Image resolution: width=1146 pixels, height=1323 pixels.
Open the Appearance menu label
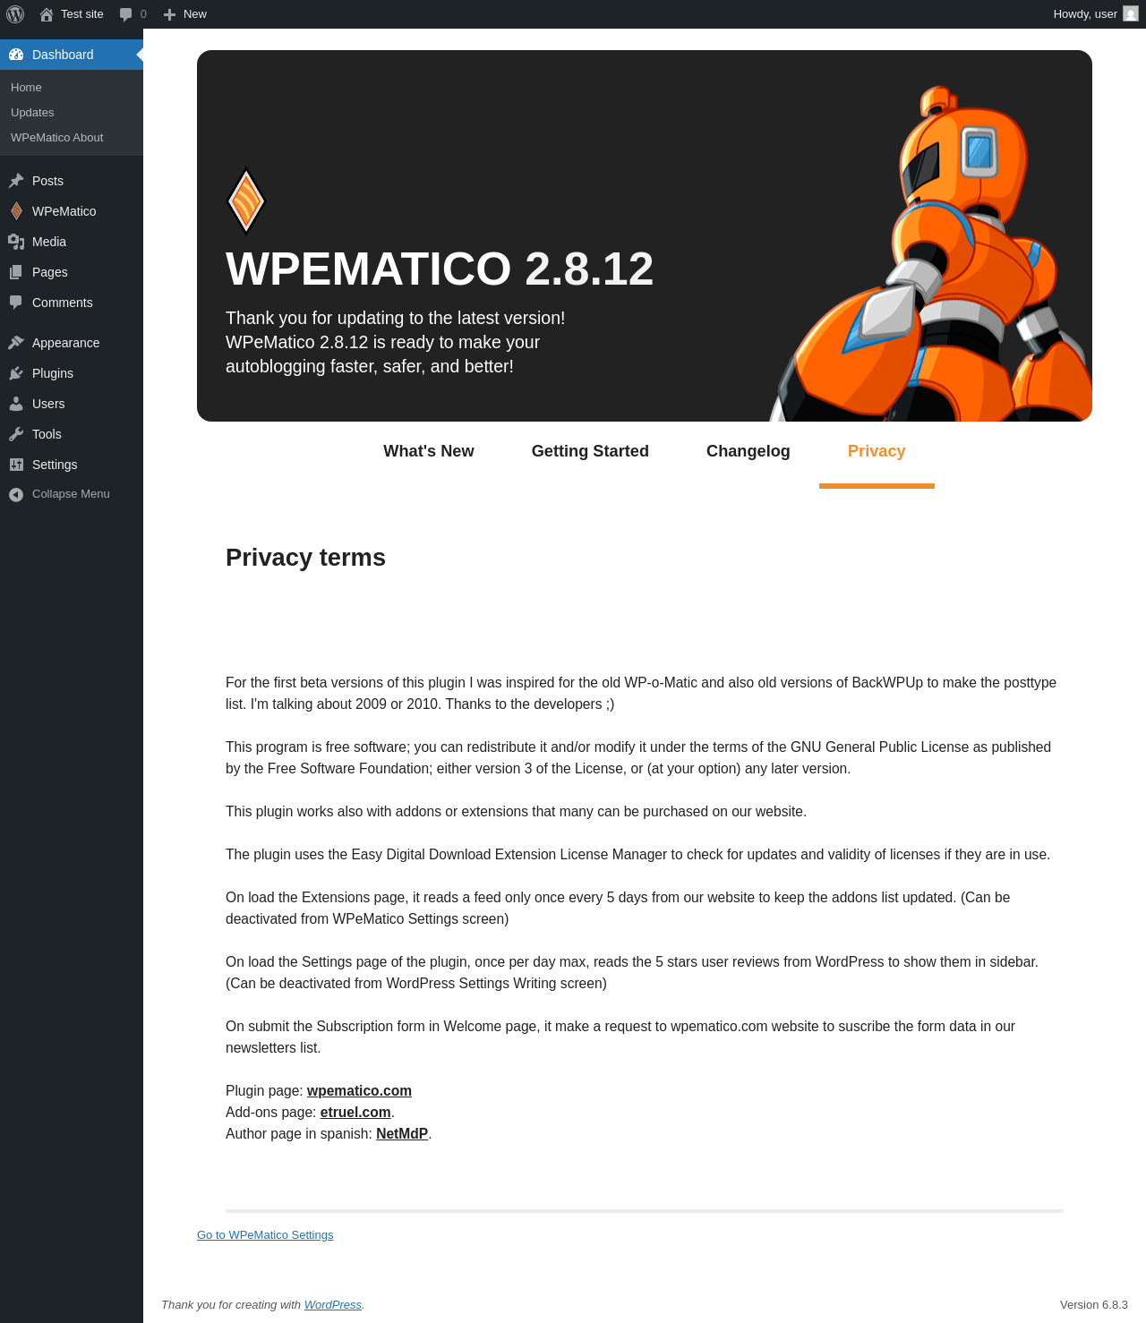[65, 343]
